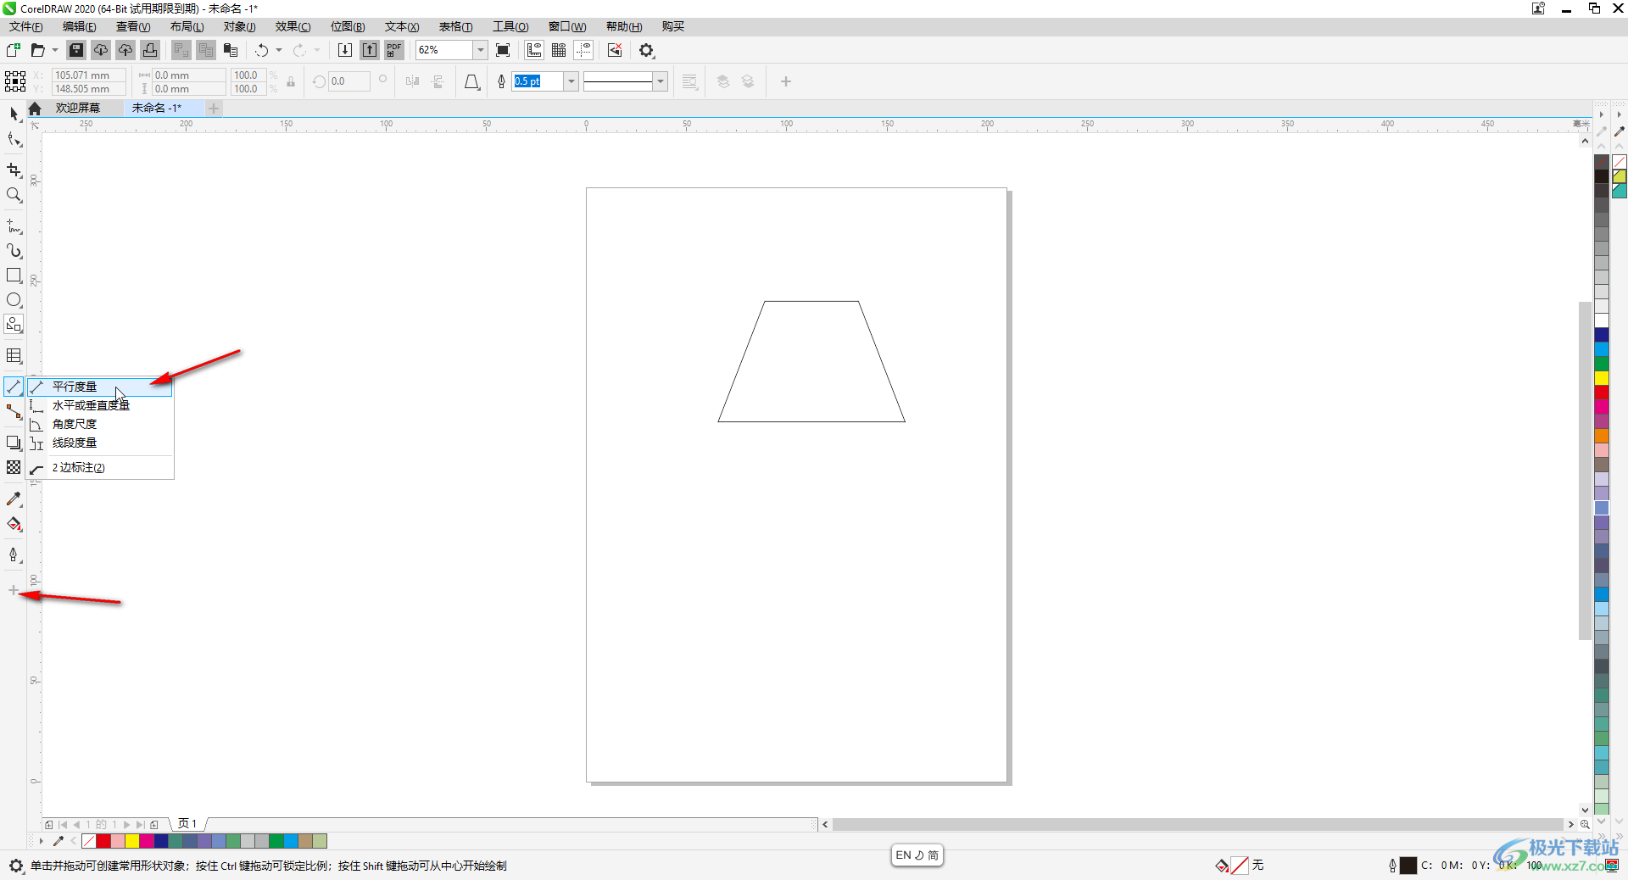Choose 水平或垂直度量 from flyout
Viewport: 1628px width, 880px height.
[100, 405]
